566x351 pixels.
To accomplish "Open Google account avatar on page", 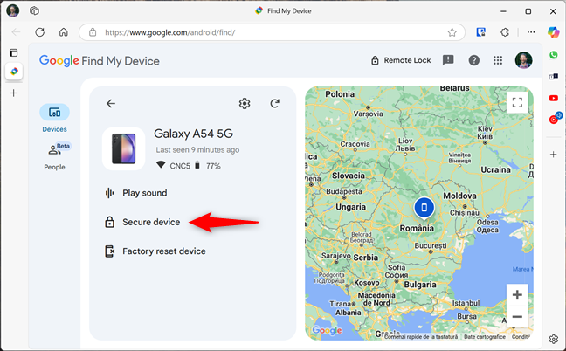I will pyautogui.click(x=523, y=60).
